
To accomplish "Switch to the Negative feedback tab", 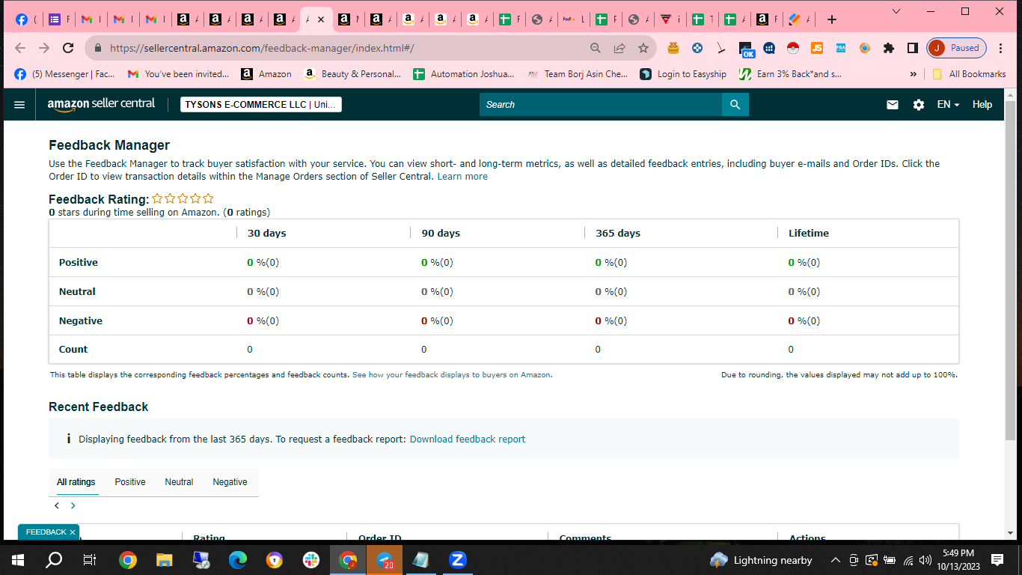I will click(x=230, y=482).
